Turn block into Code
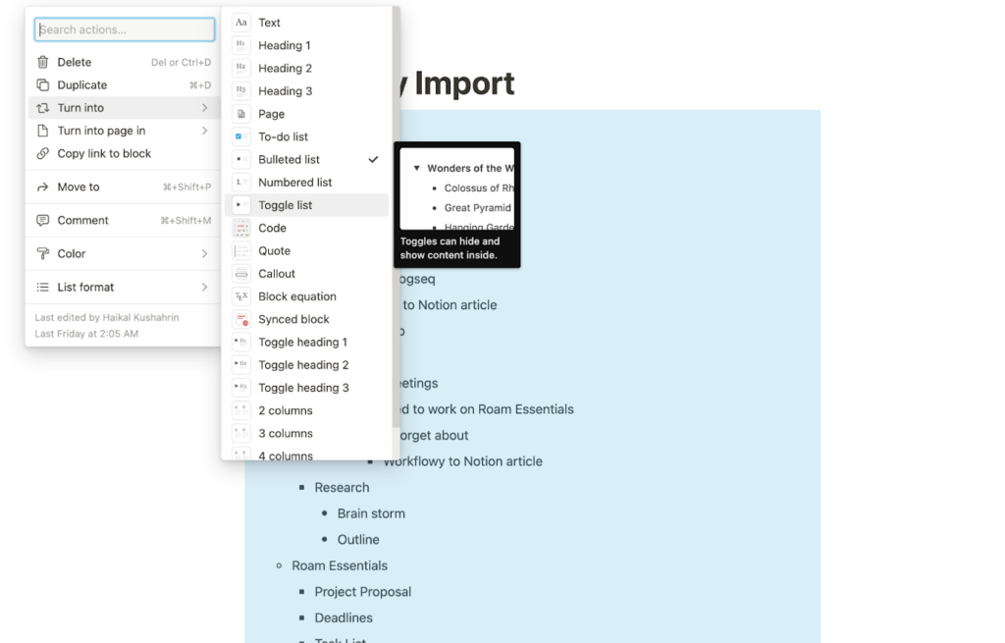The image size is (1005, 643). (x=307, y=228)
